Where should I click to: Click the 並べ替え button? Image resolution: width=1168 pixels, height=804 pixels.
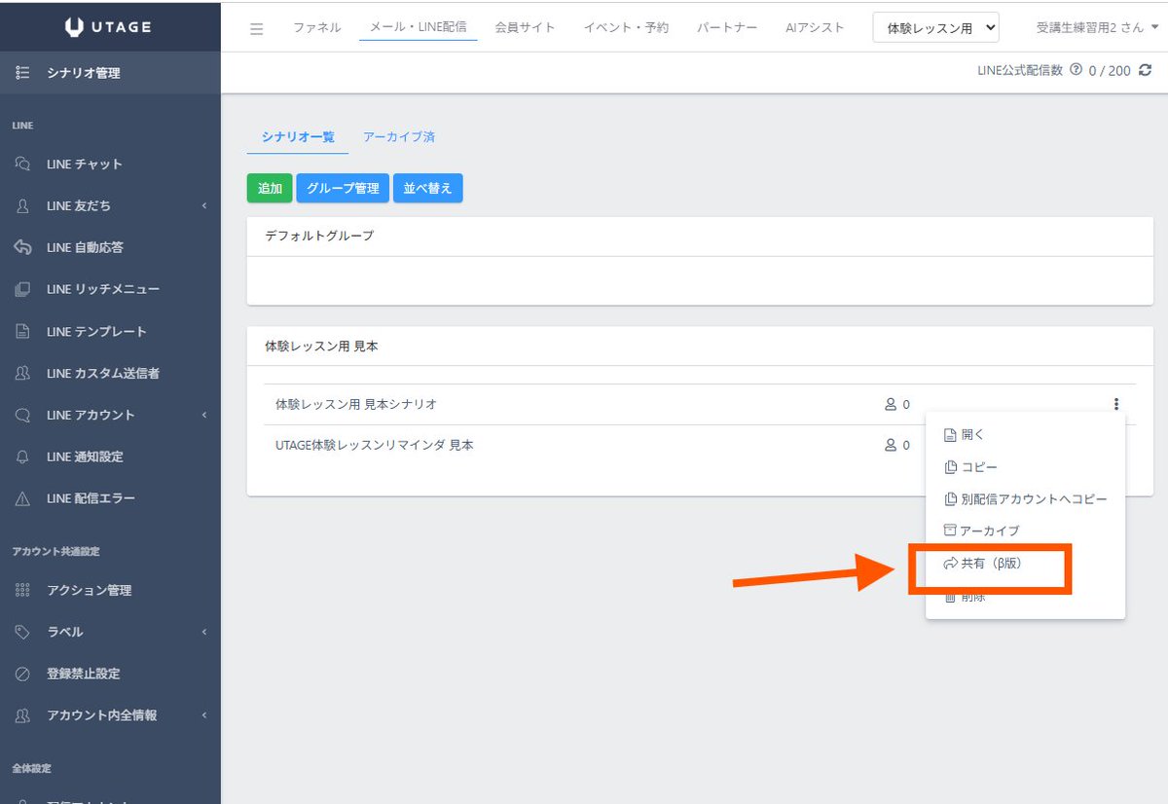pyautogui.click(x=428, y=188)
